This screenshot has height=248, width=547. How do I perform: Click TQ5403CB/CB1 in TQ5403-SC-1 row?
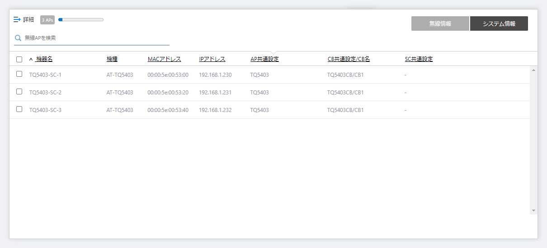pos(345,75)
